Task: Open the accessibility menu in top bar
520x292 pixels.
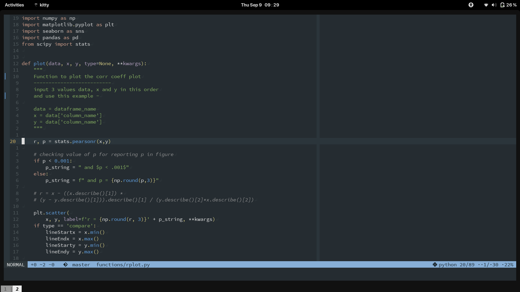Action: pos(471,5)
